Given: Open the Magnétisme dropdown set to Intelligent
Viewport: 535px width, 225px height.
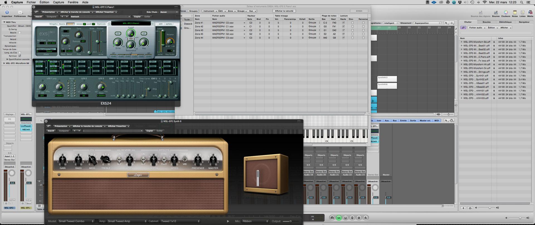Looking at the screenshot, I should click(391, 23).
